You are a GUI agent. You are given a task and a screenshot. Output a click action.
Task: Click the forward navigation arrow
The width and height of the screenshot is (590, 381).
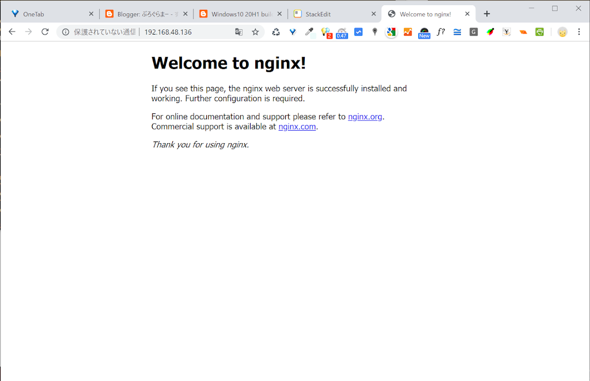pos(29,32)
